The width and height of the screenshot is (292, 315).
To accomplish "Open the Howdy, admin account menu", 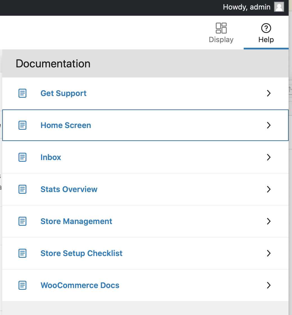I will pyautogui.click(x=247, y=7).
